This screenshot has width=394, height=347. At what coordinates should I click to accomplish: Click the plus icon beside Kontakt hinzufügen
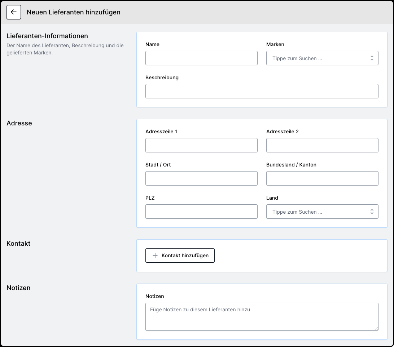coord(155,255)
